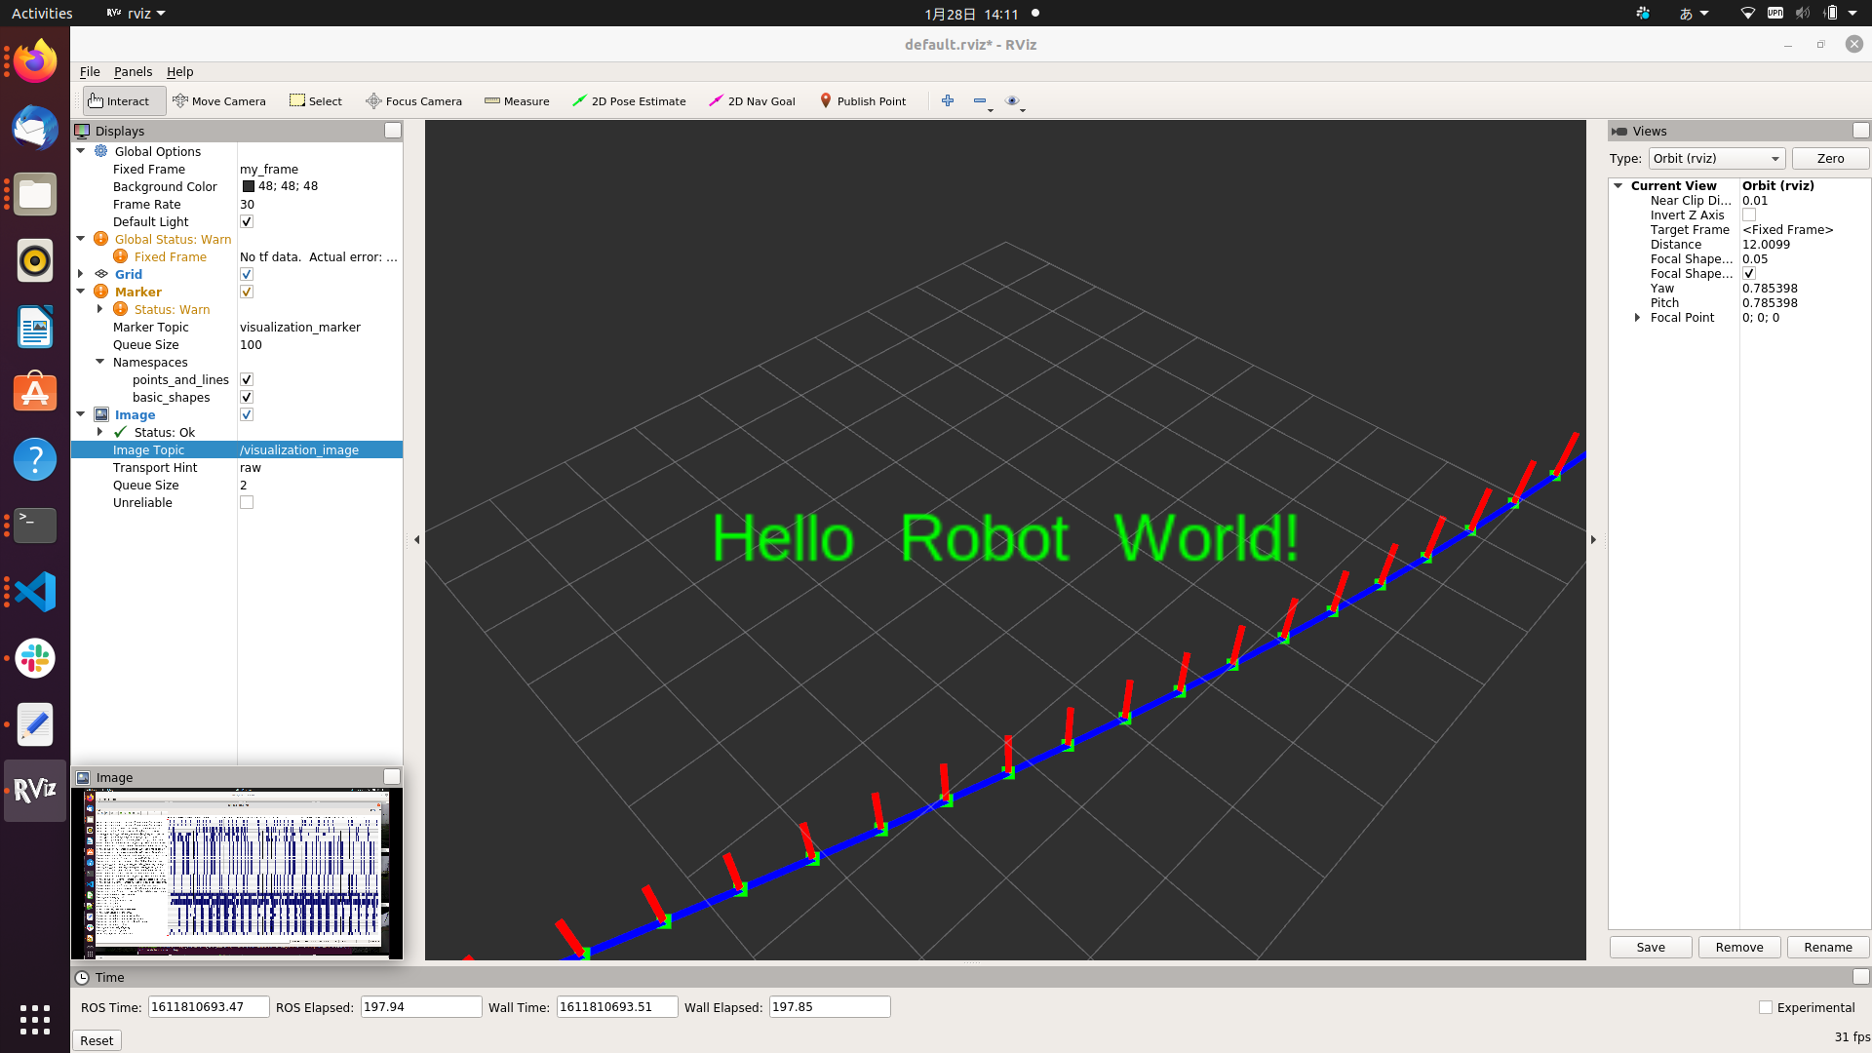
Task: Expand the Grid display properties
Action: [x=81, y=274]
